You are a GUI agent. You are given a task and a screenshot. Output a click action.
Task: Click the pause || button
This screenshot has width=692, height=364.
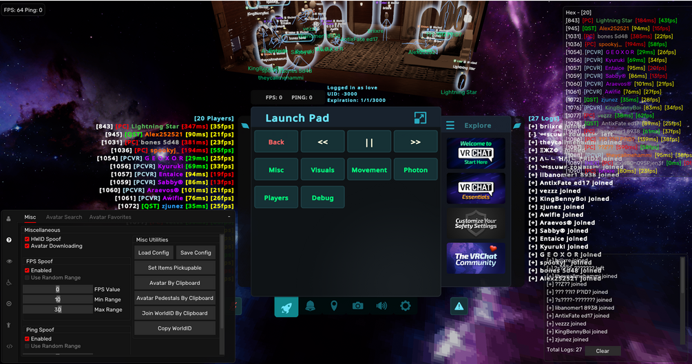pyautogui.click(x=369, y=142)
